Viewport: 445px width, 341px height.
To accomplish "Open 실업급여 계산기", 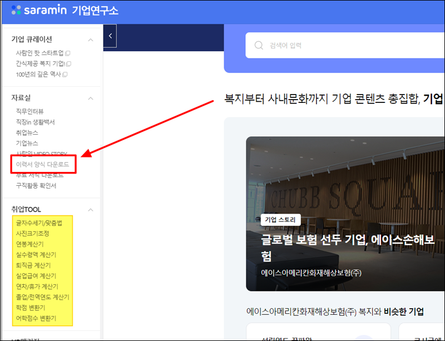I will coord(36,276).
